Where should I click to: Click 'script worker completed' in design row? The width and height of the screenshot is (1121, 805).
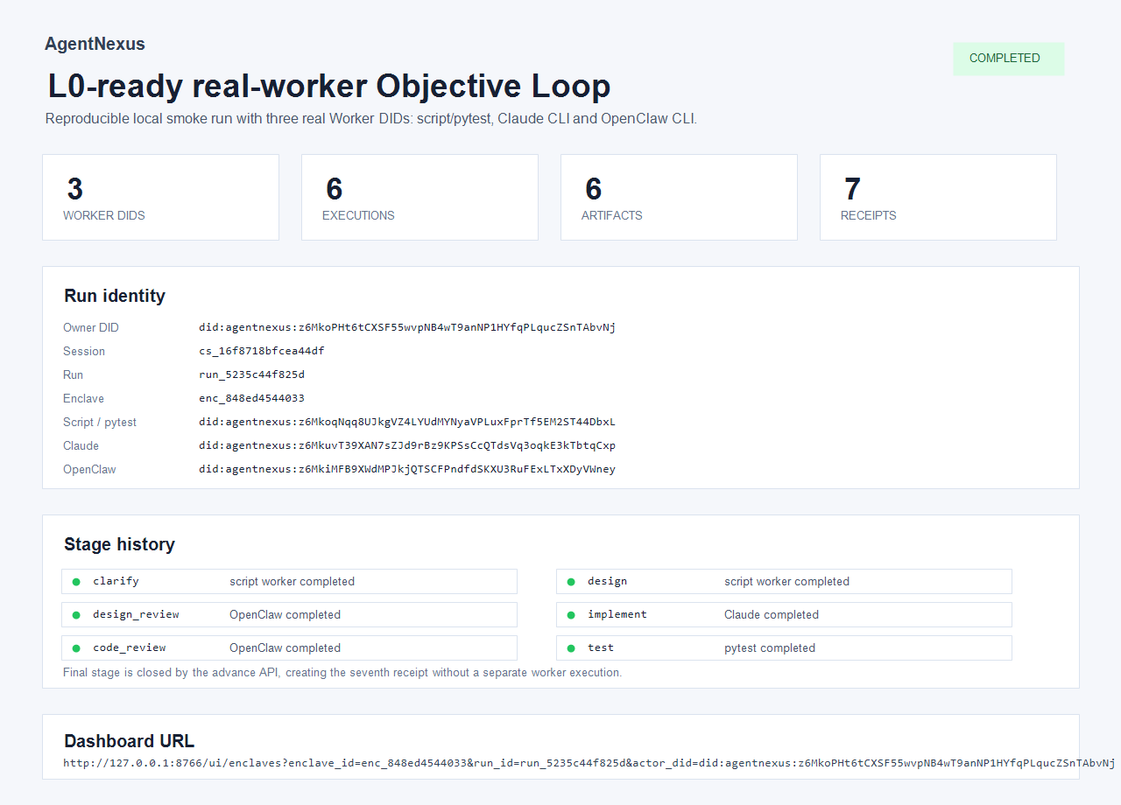[x=786, y=582]
